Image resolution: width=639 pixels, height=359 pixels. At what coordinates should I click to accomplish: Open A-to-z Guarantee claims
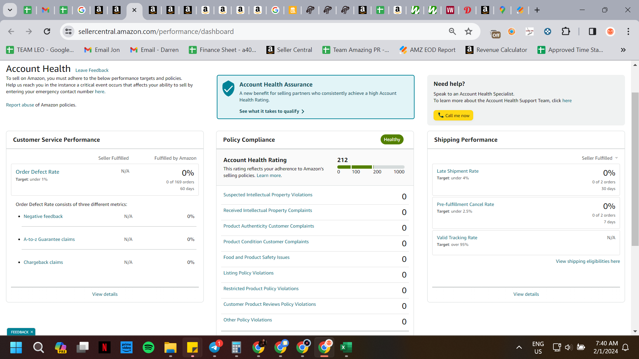tap(49, 239)
